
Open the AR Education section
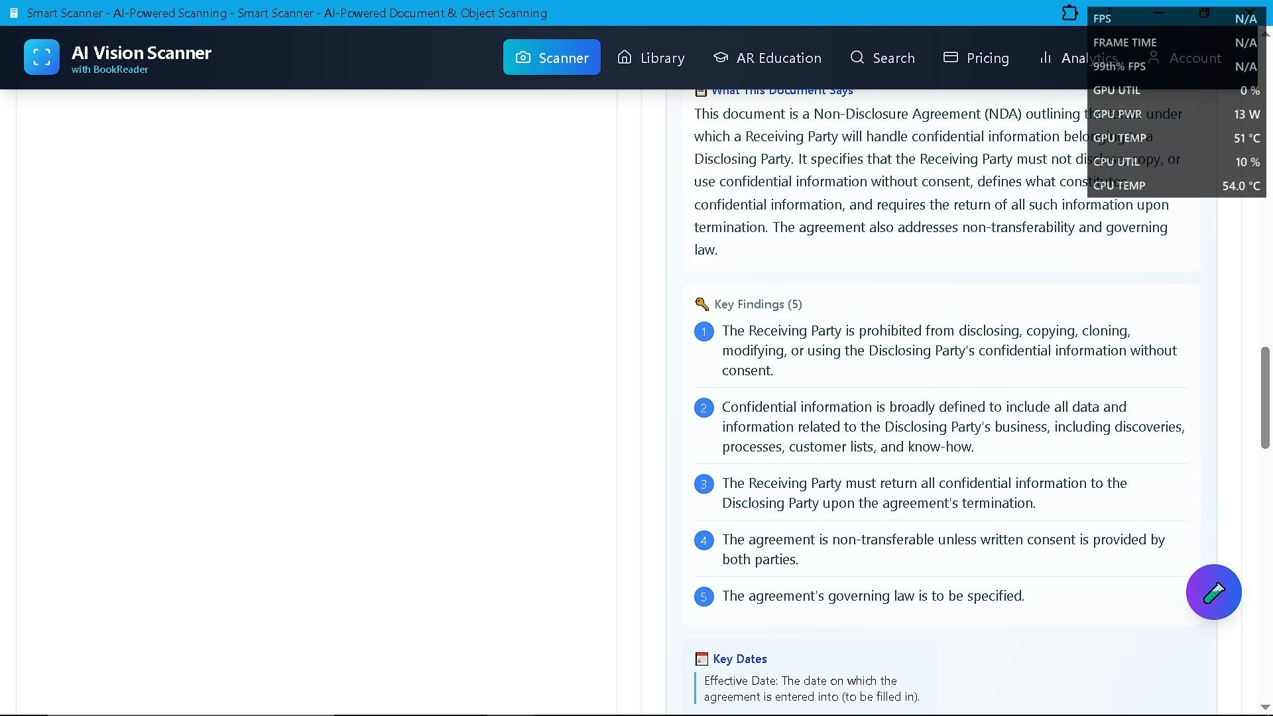(766, 58)
